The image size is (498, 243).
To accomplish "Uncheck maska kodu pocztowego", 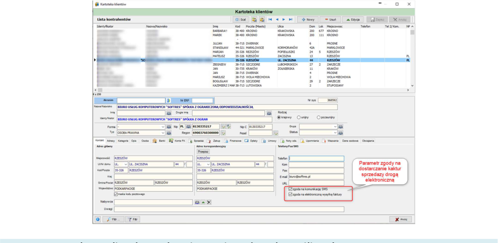I will point(115,194).
